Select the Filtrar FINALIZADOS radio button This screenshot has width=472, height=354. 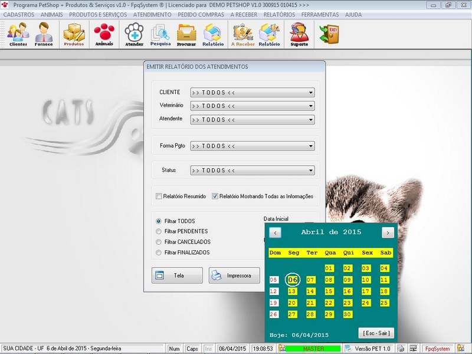159,253
